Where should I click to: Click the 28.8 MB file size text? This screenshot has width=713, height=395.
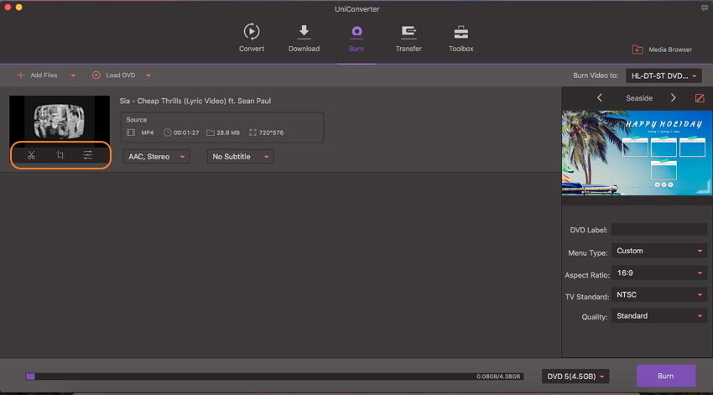[x=228, y=133]
